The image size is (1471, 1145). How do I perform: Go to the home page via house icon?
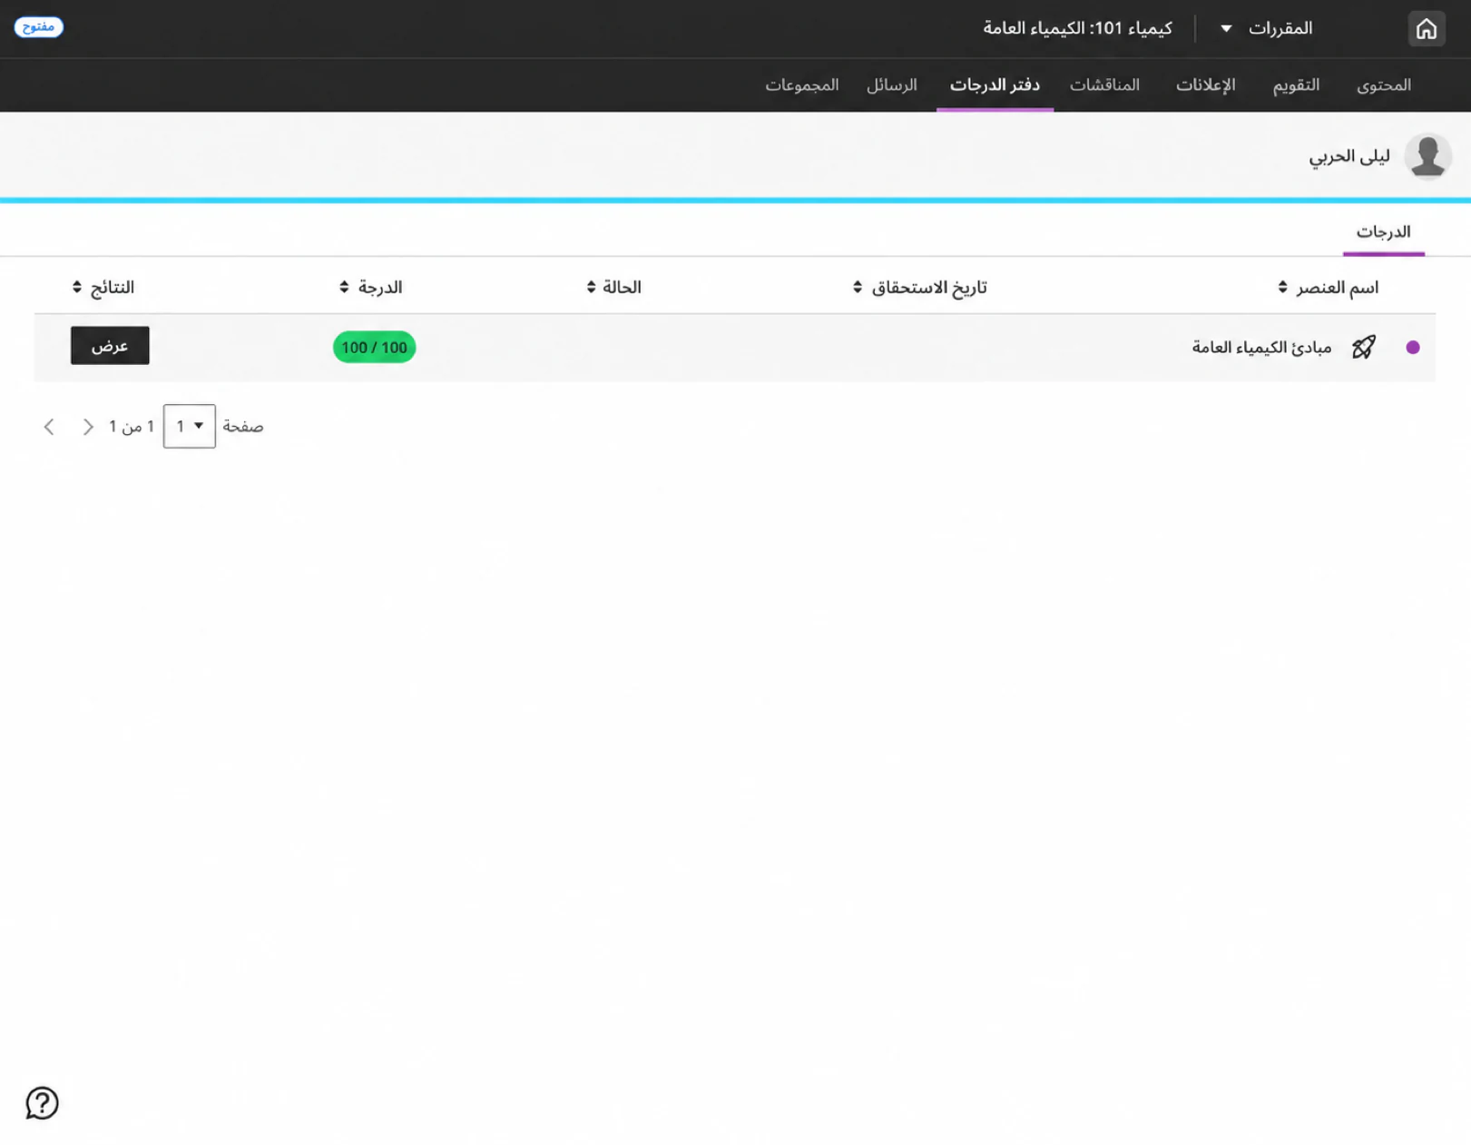[1426, 28]
